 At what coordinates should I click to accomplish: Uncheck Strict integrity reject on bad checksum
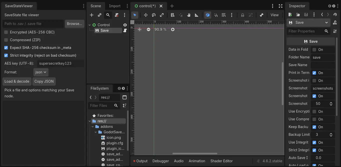[6, 55]
